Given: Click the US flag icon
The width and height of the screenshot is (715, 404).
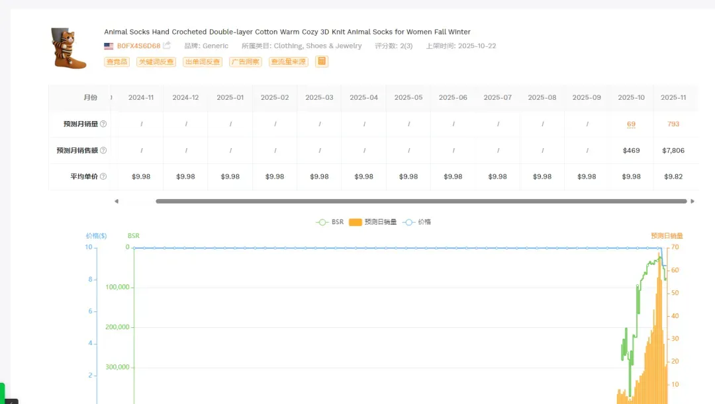Looking at the screenshot, I should [109, 46].
